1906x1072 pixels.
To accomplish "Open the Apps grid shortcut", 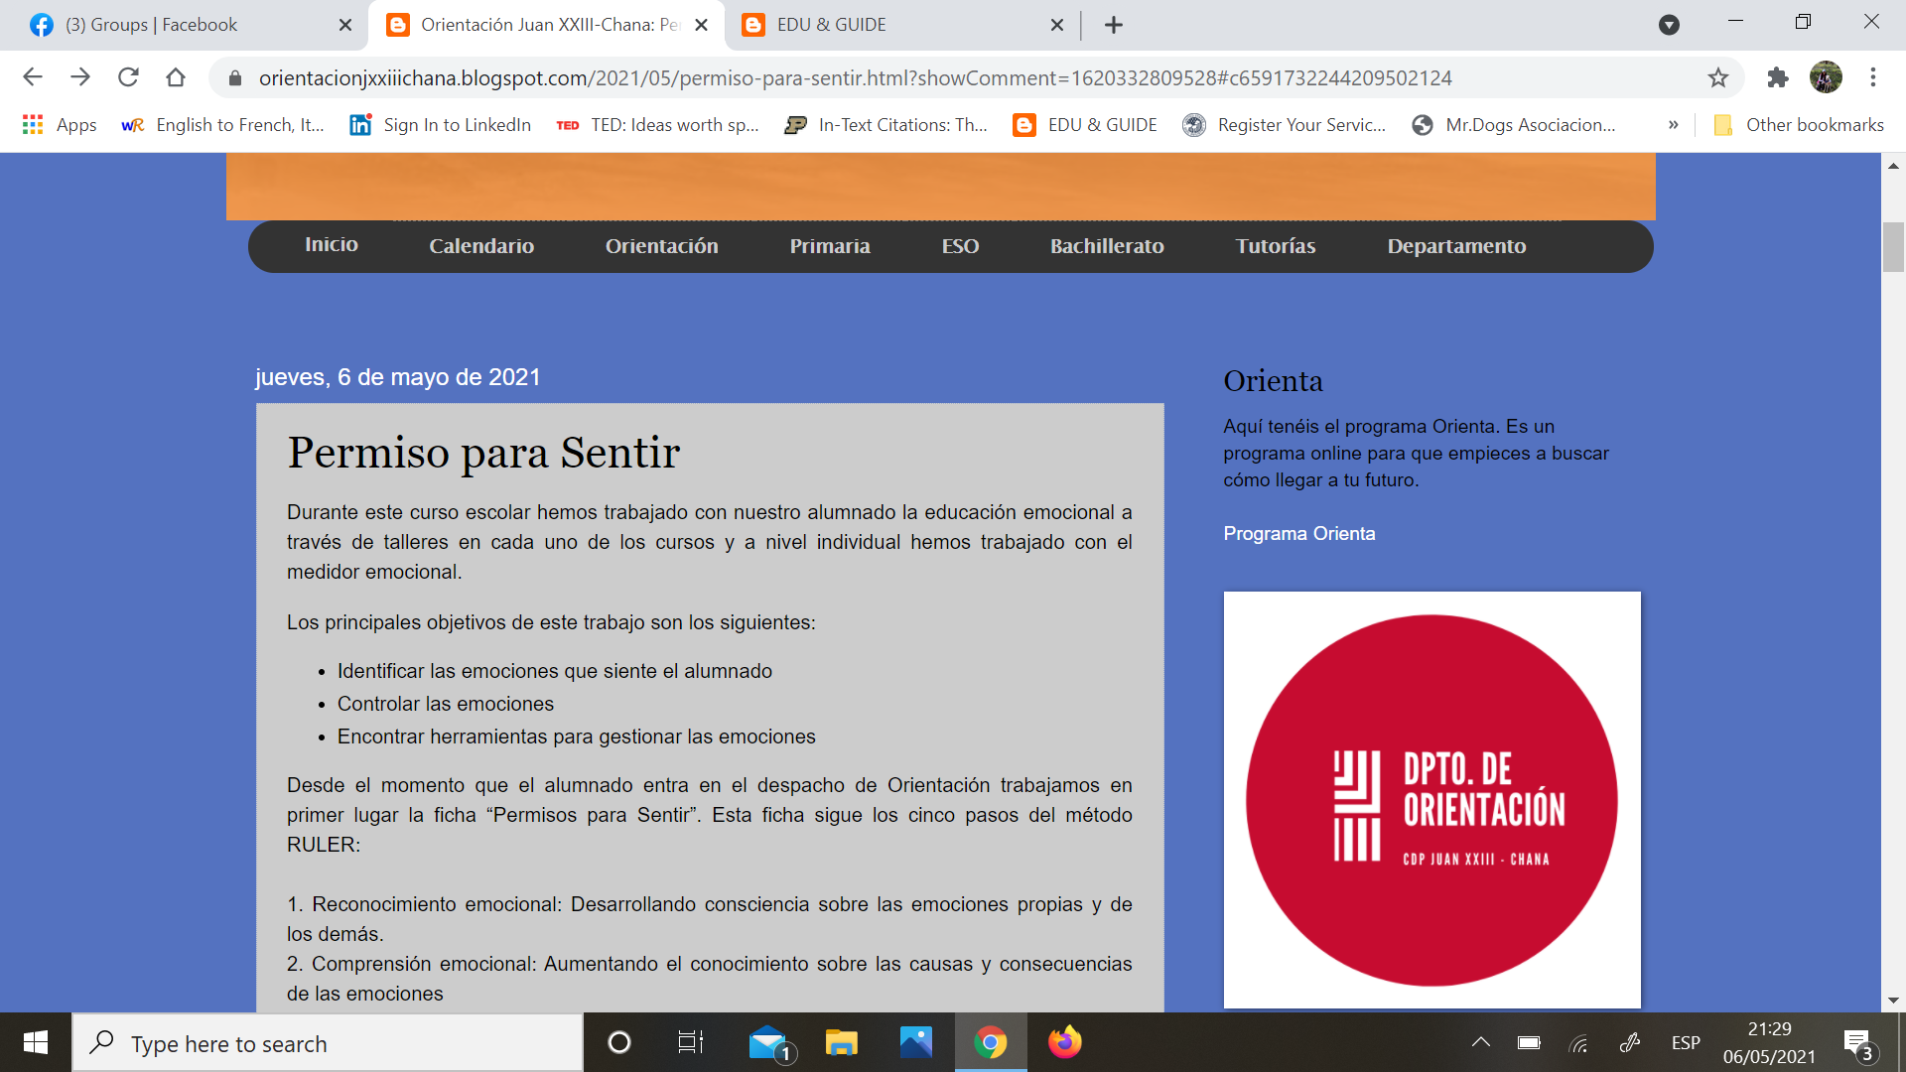I will [60, 125].
